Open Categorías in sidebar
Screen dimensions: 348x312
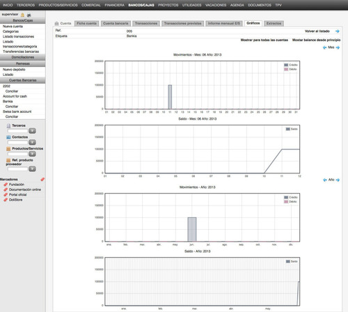coord(10,31)
